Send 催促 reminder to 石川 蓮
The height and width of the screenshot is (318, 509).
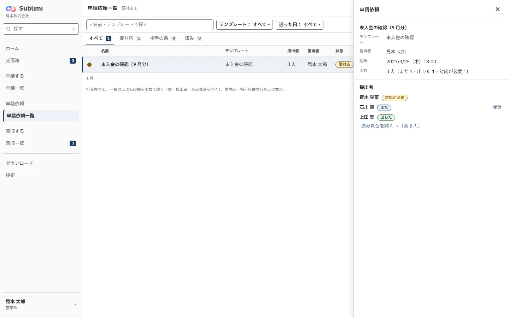tap(497, 107)
